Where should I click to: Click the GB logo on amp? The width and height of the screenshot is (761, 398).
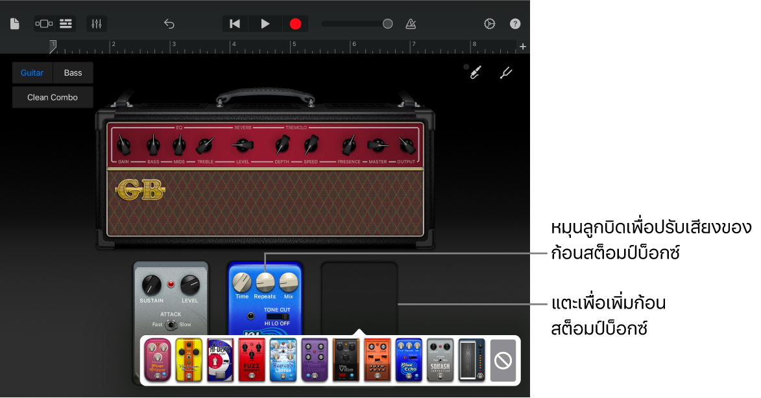coord(140,189)
